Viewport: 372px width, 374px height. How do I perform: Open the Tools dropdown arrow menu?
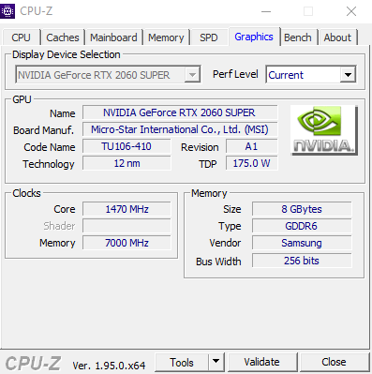pyautogui.click(x=216, y=363)
